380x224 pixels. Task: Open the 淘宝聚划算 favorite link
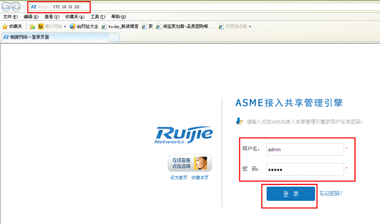click(185, 26)
